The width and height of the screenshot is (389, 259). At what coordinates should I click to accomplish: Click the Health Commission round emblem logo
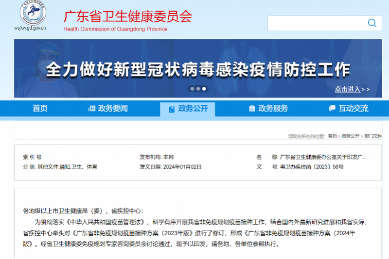[33, 13]
